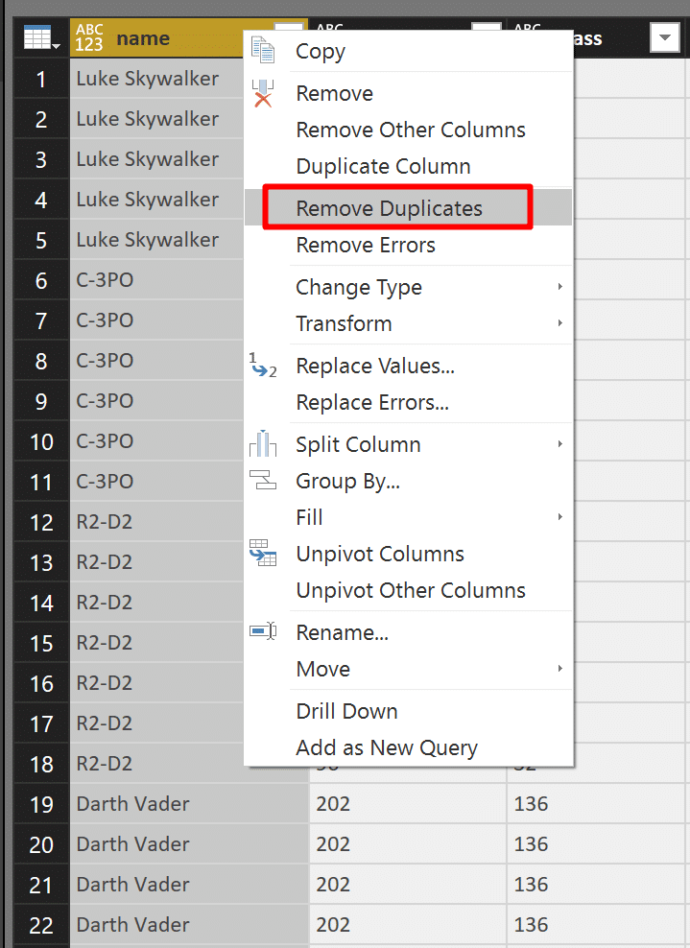Click Luke Skywalker cell in row 3
Viewport: 690px width, 948px height.
click(157, 159)
